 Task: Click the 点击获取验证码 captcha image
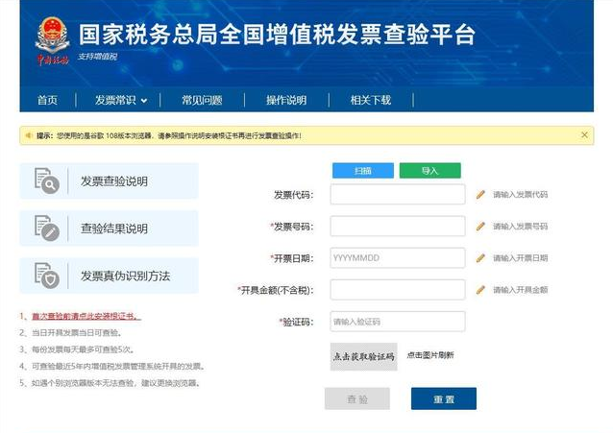(363, 356)
